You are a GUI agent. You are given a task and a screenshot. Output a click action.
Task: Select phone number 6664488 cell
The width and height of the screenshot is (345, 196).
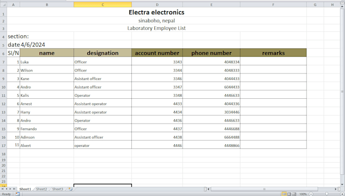click(x=211, y=136)
